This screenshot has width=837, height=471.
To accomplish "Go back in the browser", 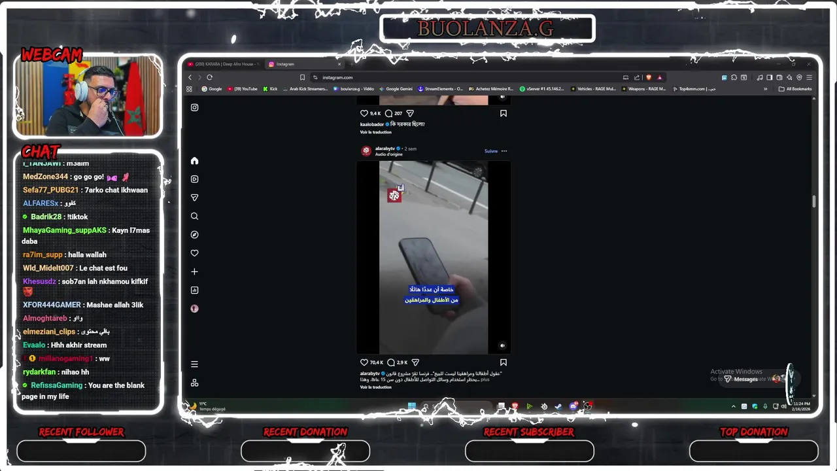I will point(190,77).
